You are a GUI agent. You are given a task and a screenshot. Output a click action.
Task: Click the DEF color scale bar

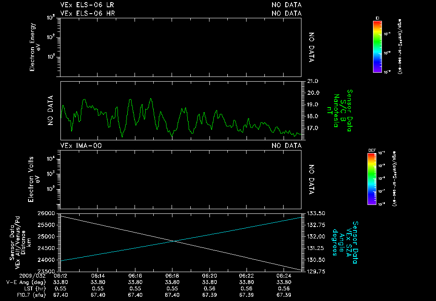click(x=372, y=179)
